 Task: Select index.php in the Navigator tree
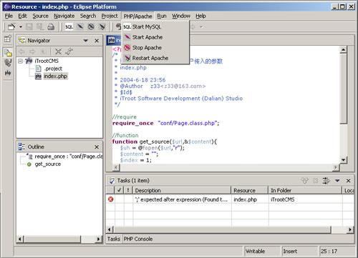click(x=55, y=76)
